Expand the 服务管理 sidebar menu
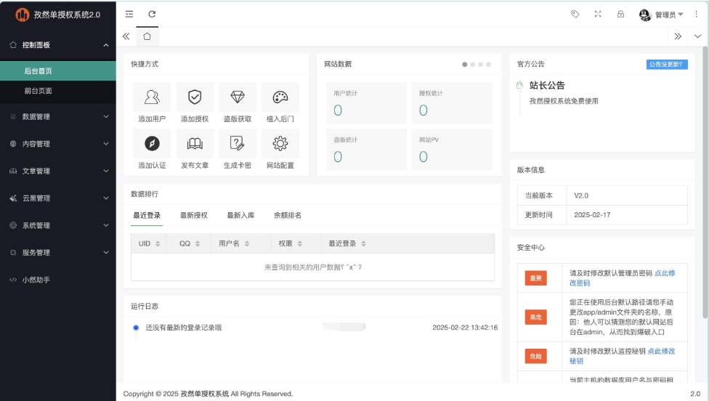709x401 pixels. 58,252
